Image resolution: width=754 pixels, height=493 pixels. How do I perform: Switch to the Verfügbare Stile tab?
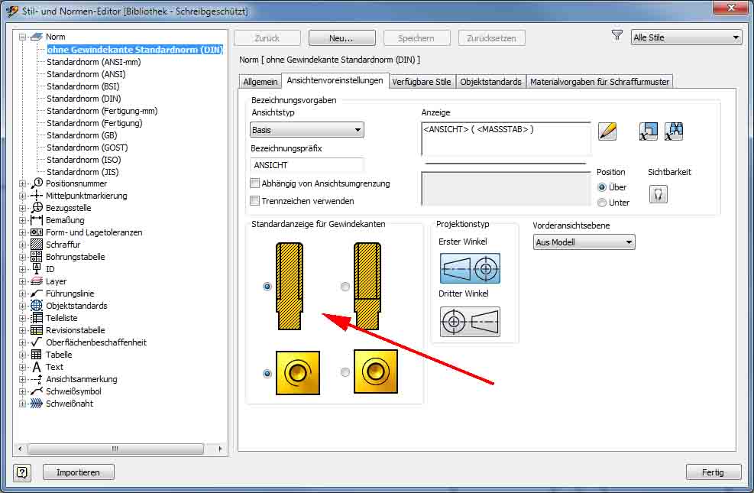(x=422, y=82)
